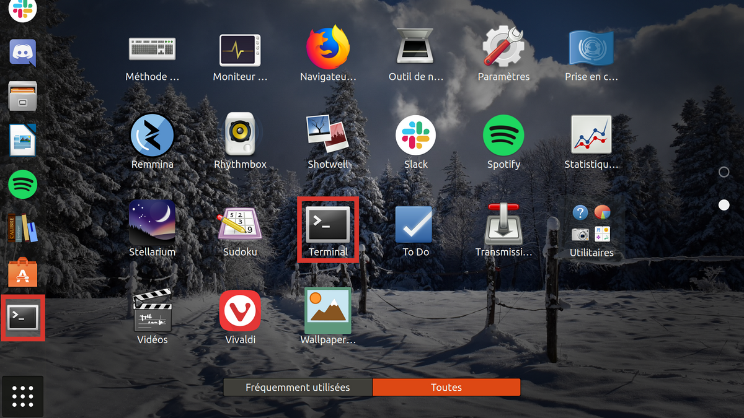Image resolution: width=744 pixels, height=418 pixels.
Task: Launch the Vidéos player app
Action: (153, 311)
